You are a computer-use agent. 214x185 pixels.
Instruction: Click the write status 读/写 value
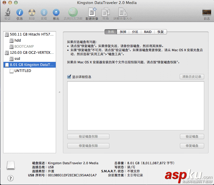tap(131, 167)
